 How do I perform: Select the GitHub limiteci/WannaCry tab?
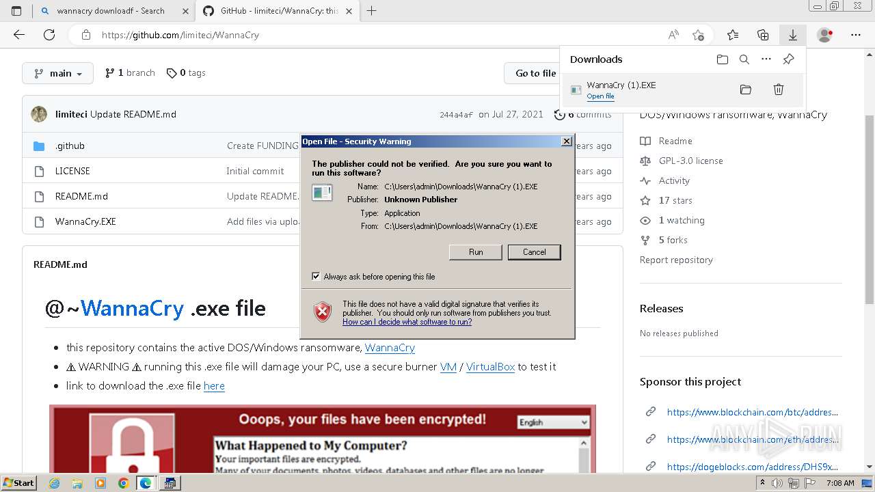click(x=280, y=11)
